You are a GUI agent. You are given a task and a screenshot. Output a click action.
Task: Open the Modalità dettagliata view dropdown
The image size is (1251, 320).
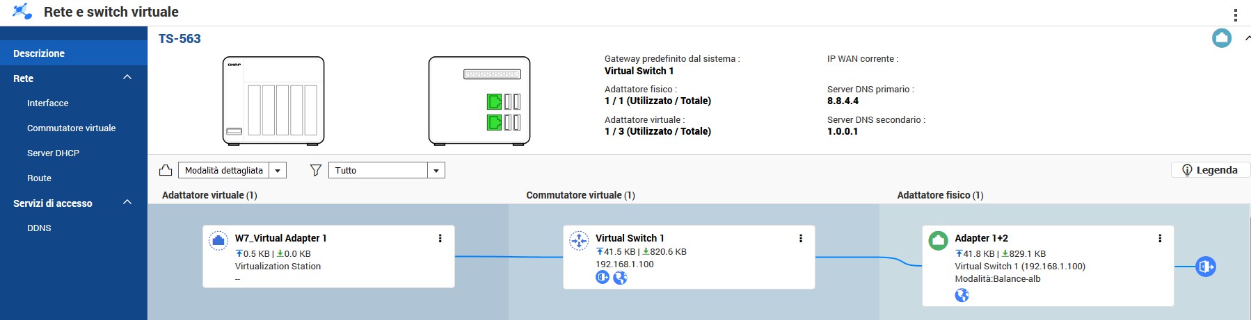(232, 170)
